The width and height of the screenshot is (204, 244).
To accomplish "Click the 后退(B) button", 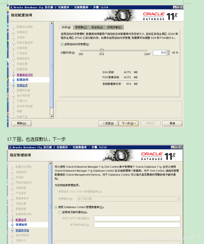I will tap(108, 123).
